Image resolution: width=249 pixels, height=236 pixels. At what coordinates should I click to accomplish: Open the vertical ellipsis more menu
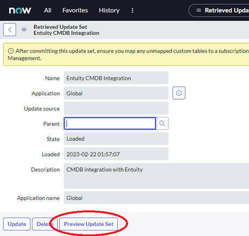132,10
